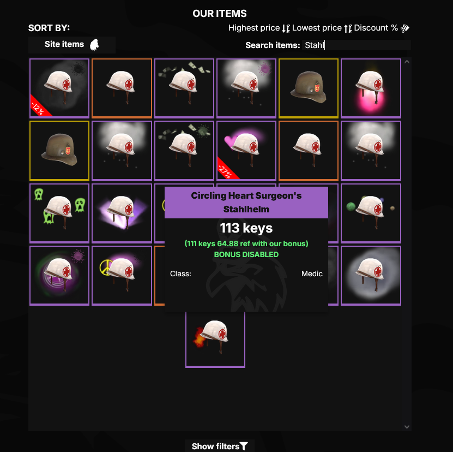453x452 pixels.
Task: Select the burning flames Stahlhelm item
Action: [x=215, y=340]
